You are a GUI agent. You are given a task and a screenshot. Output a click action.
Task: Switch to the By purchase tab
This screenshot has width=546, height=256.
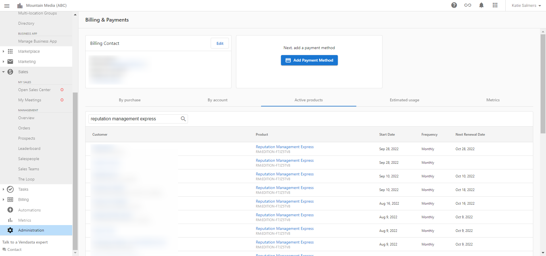130,100
